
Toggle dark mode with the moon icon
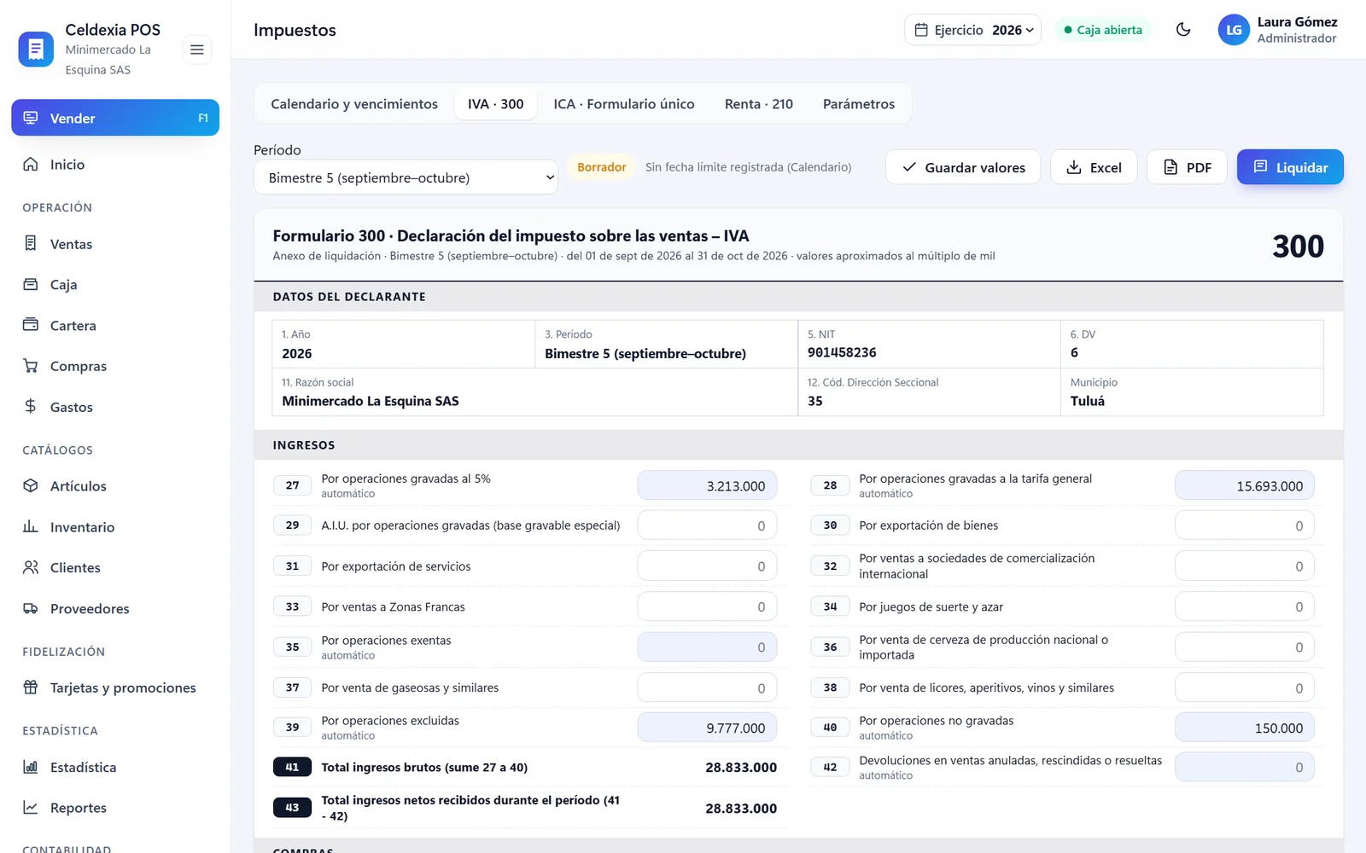tap(1183, 30)
